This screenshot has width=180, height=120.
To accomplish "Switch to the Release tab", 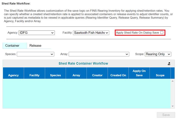I will click(x=35, y=45).
